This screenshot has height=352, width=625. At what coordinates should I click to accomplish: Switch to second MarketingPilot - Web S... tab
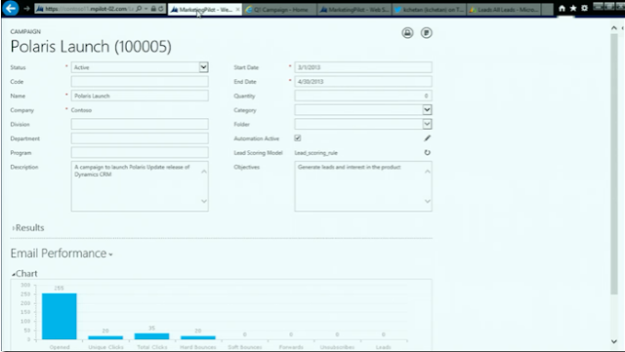(x=354, y=9)
